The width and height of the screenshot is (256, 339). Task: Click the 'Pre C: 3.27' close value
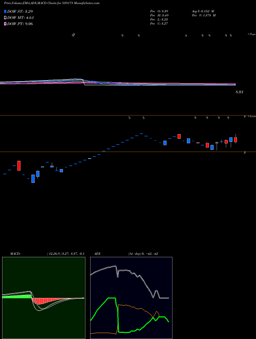click(159, 24)
